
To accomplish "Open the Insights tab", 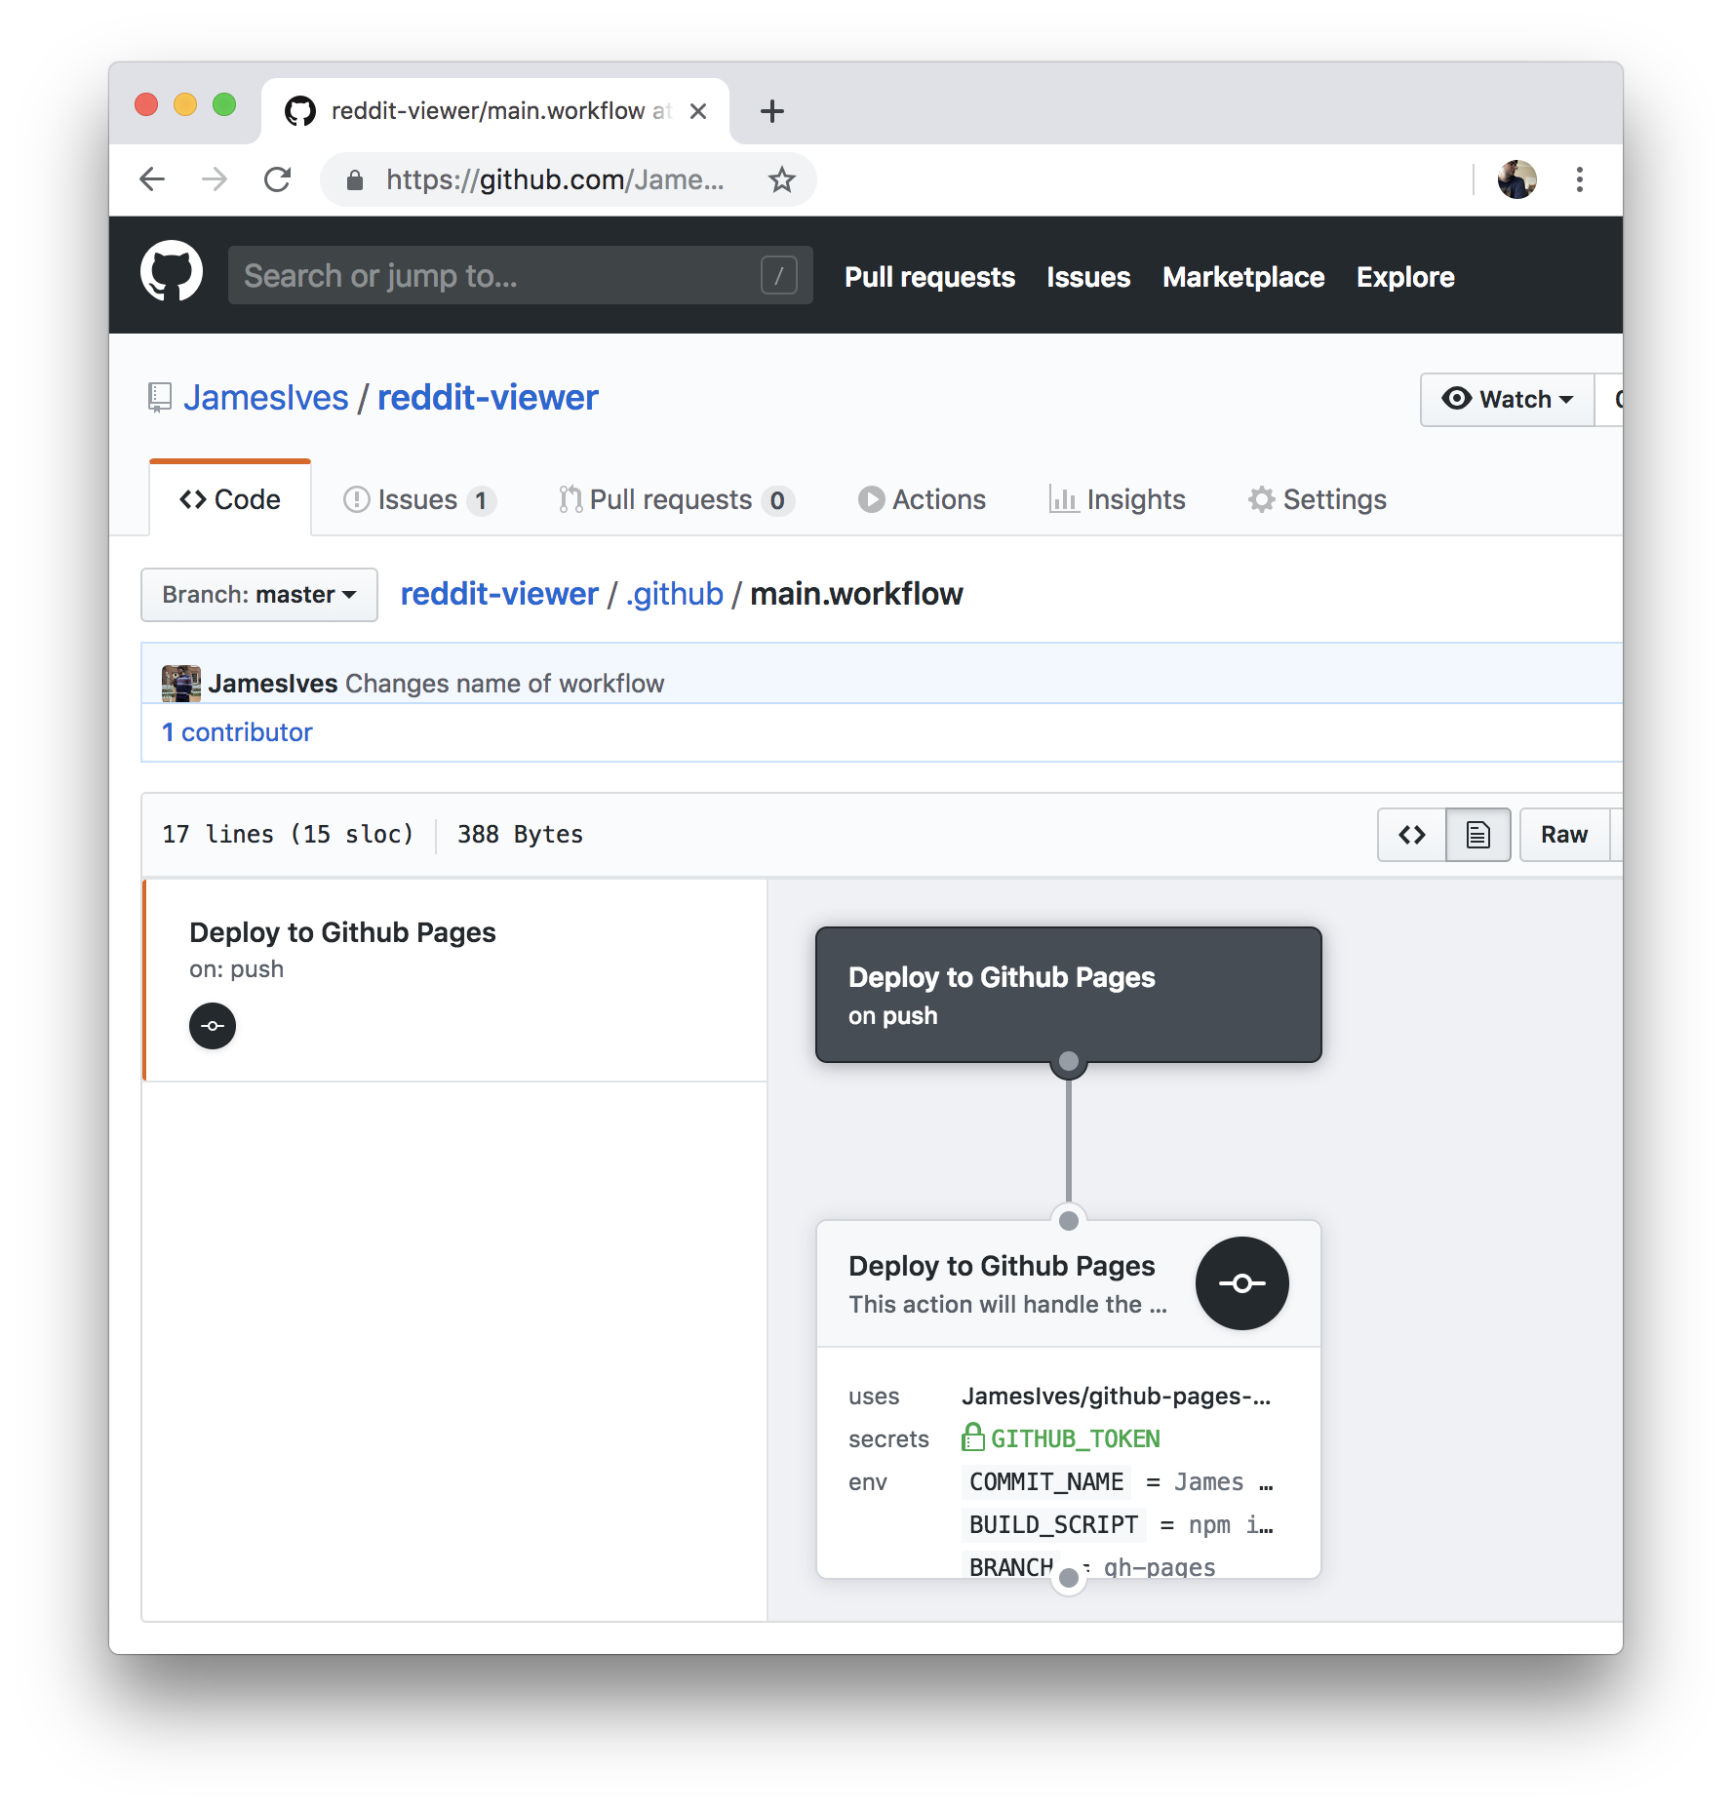I will click(x=1118, y=500).
